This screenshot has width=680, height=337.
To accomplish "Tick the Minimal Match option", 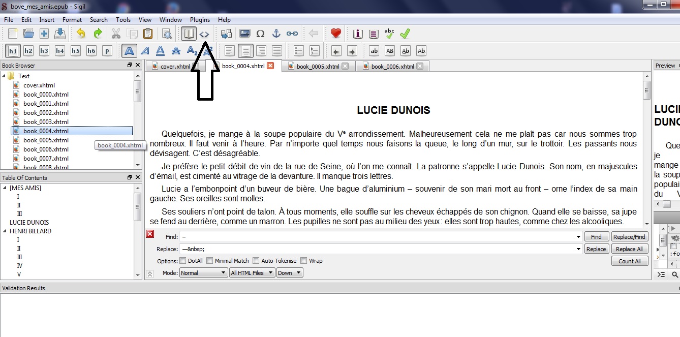I will pyautogui.click(x=209, y=261).
